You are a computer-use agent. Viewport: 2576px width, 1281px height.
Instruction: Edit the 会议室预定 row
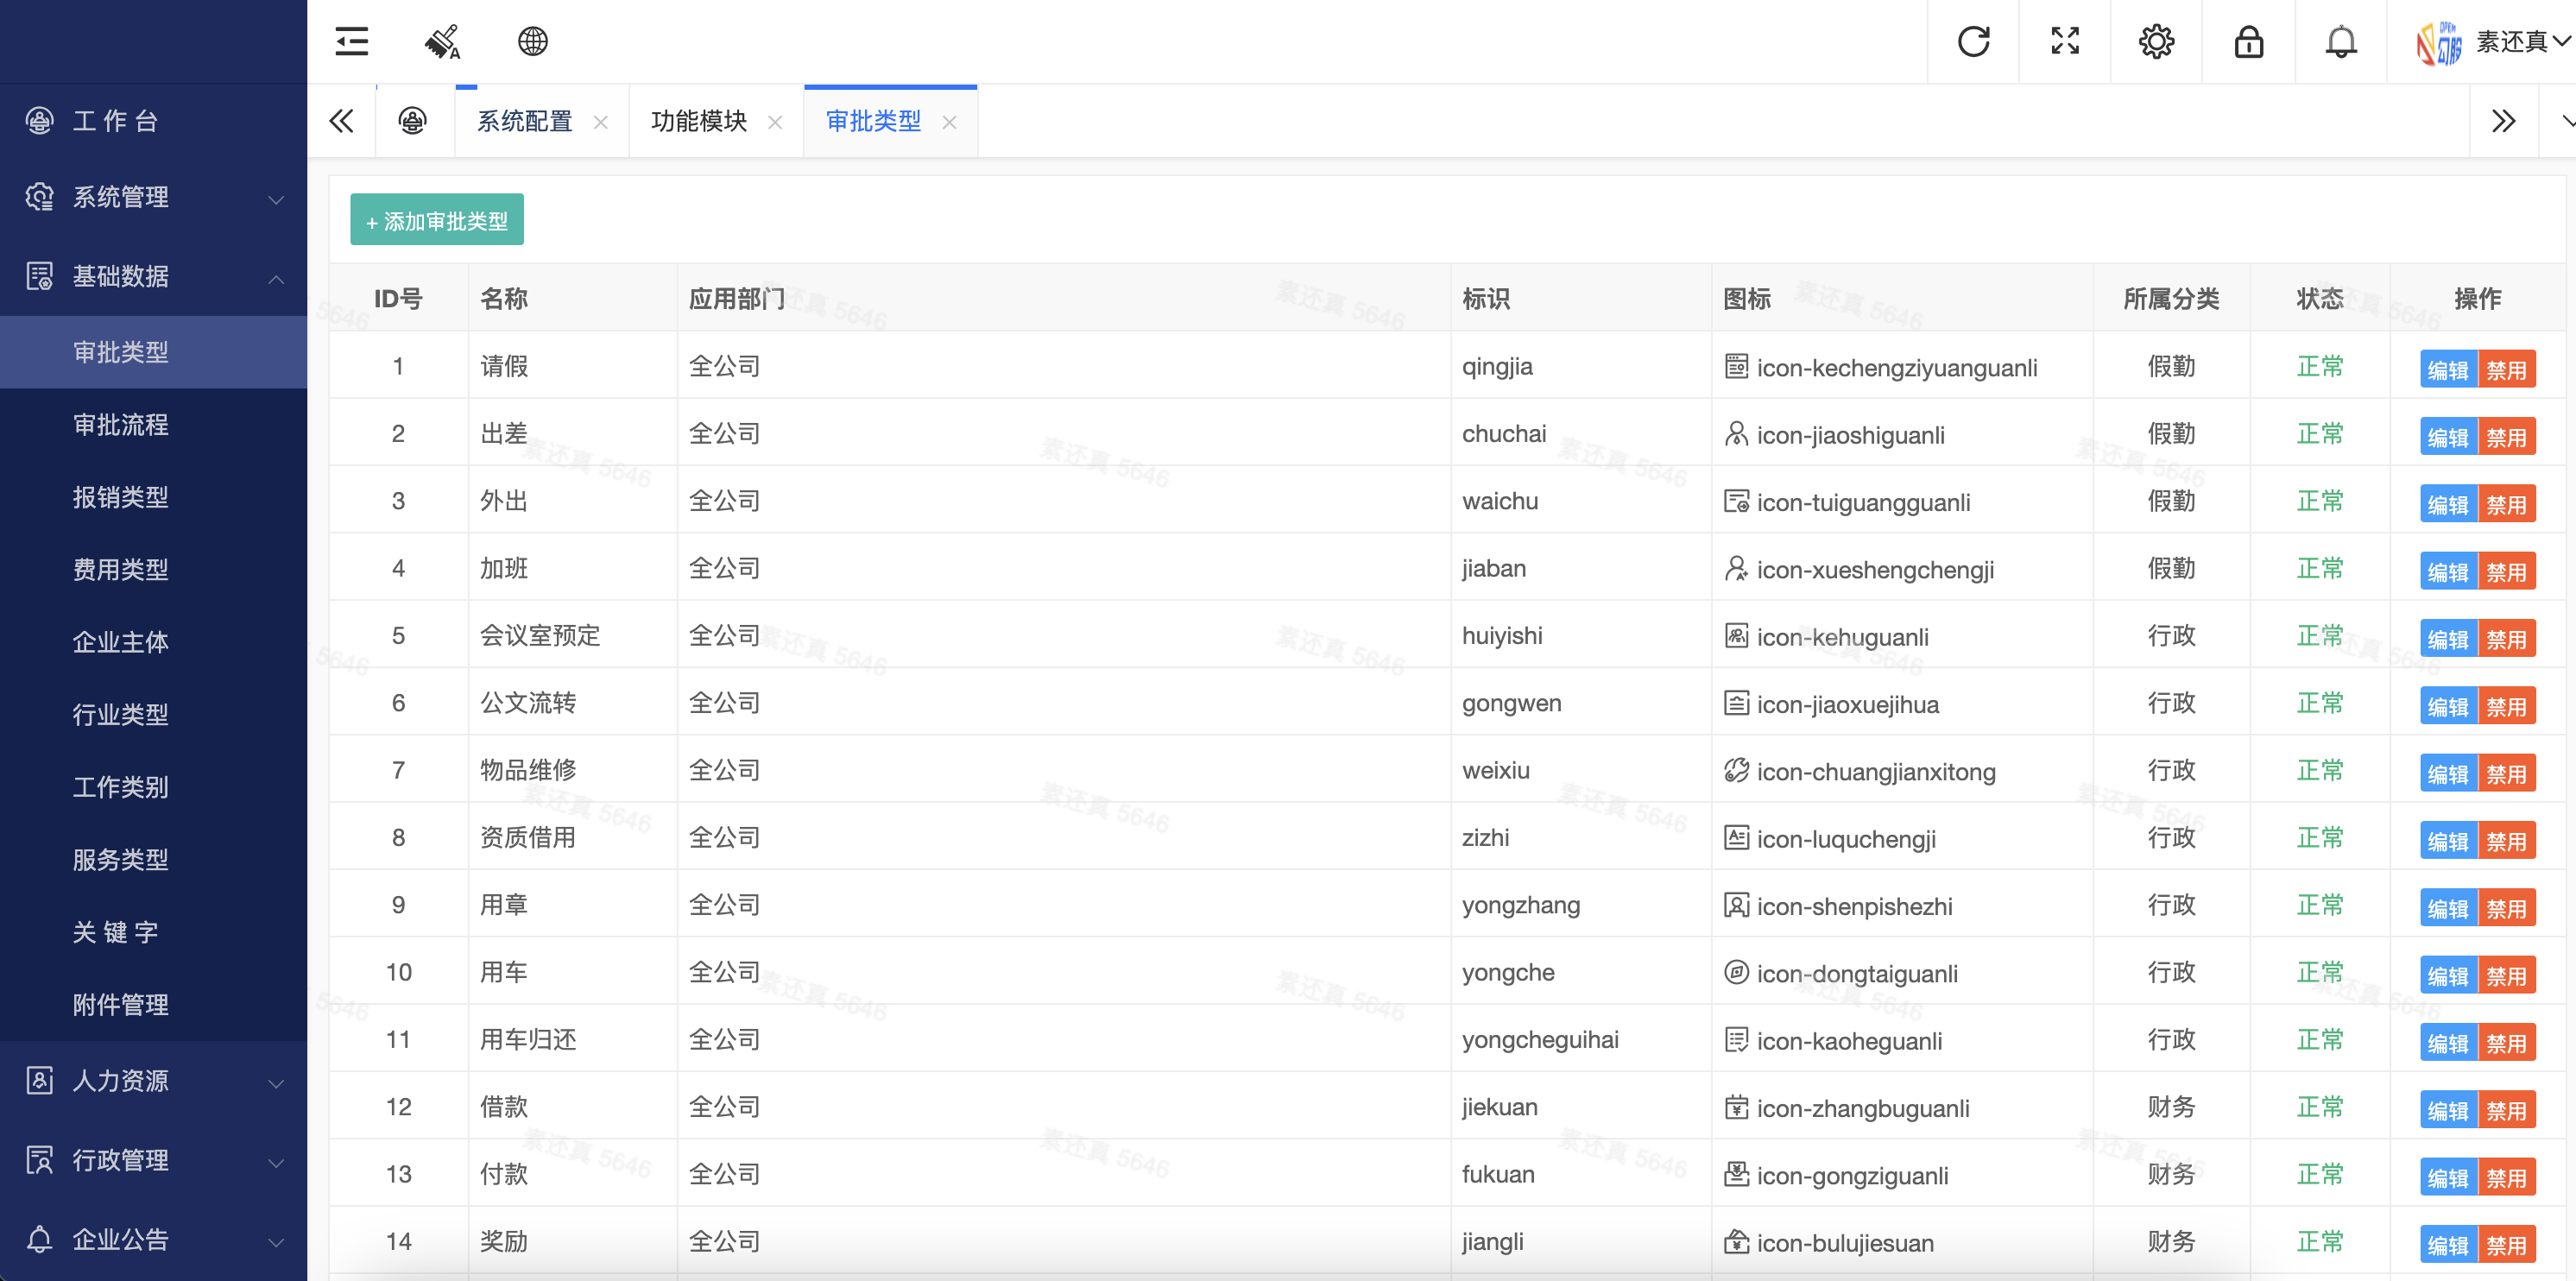2448,638
